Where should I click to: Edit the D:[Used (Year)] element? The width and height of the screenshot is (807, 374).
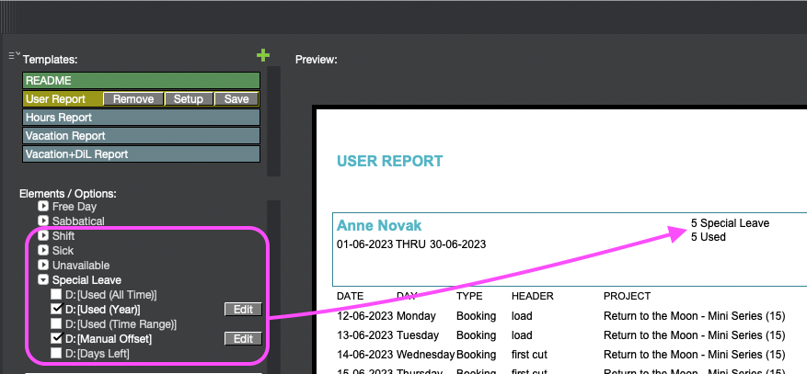[x=244, y=310]
